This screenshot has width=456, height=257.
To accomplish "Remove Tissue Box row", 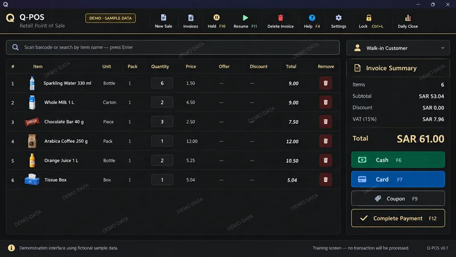I will click(x=325, y=179).
